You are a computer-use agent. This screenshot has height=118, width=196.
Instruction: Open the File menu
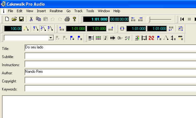10,11
